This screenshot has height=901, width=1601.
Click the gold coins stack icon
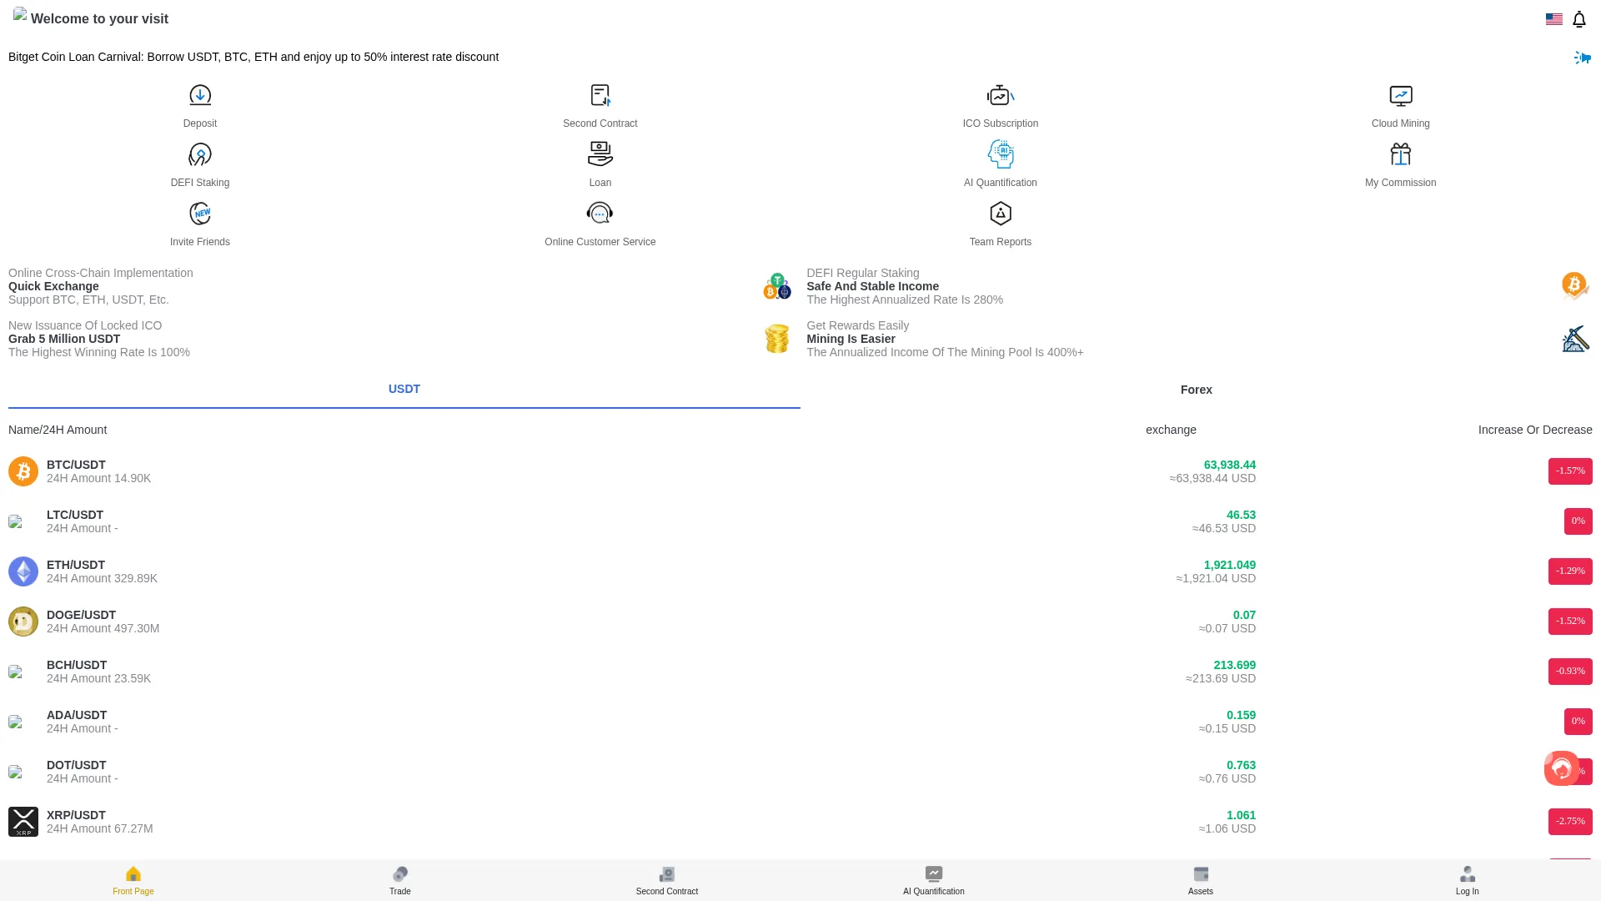click(777, 339)
